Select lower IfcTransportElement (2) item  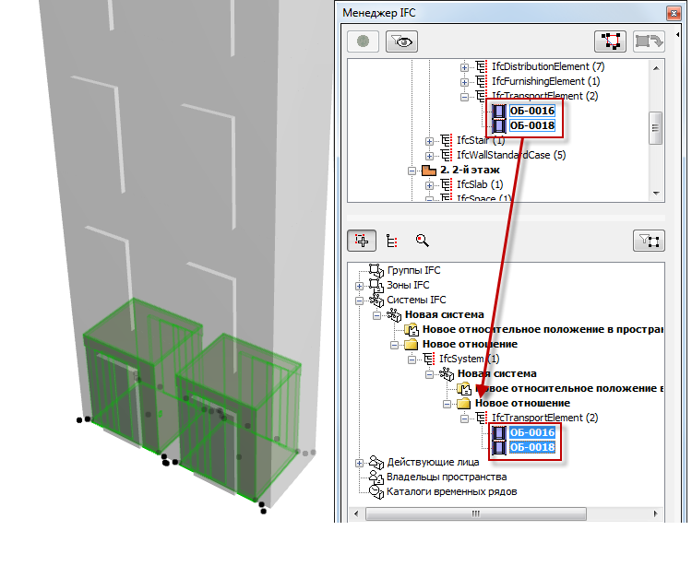[x=545, y=418]
